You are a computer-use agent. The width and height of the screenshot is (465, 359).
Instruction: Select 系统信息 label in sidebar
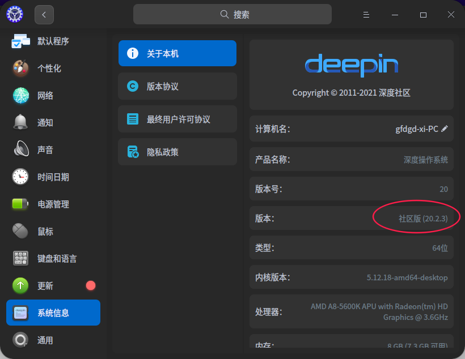pos(53,313)
